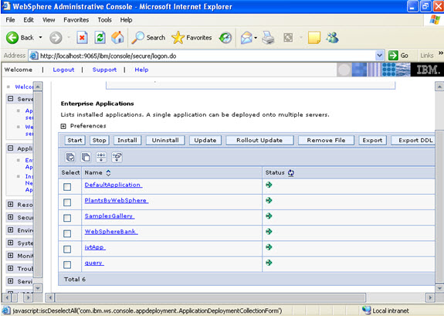Click the Clear filter value icon
Screen dimensions: 444x316
[x=117, y=157]
